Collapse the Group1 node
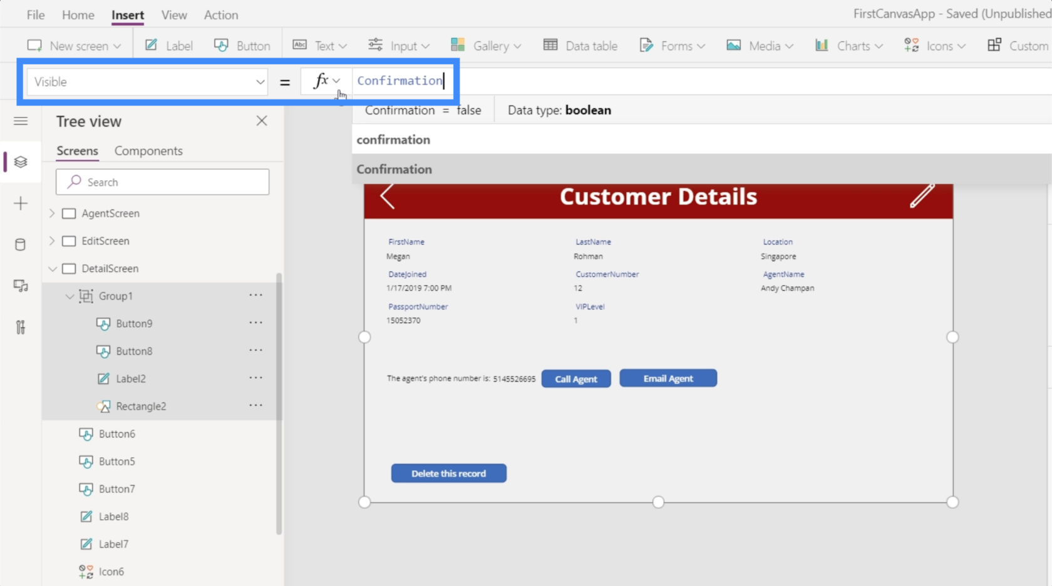The height and width of the screenshot is (586, 1052). click(70, 296)
